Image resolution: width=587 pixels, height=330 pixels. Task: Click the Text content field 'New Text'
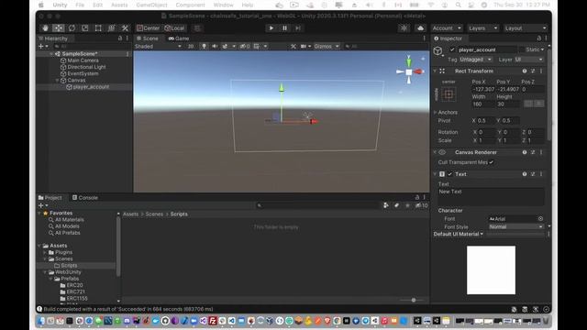click(x=491, y=196)
